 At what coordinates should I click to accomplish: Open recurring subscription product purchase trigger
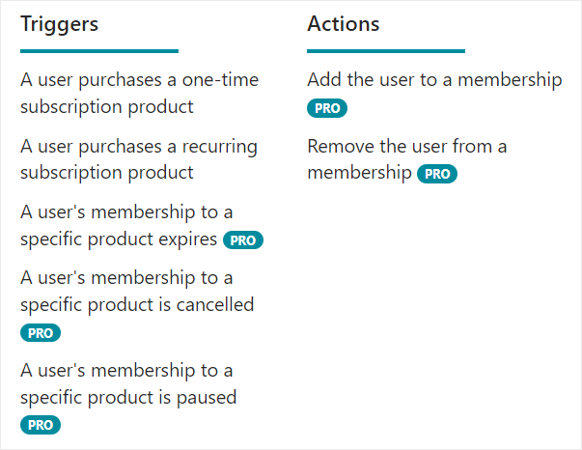[139, 159]
